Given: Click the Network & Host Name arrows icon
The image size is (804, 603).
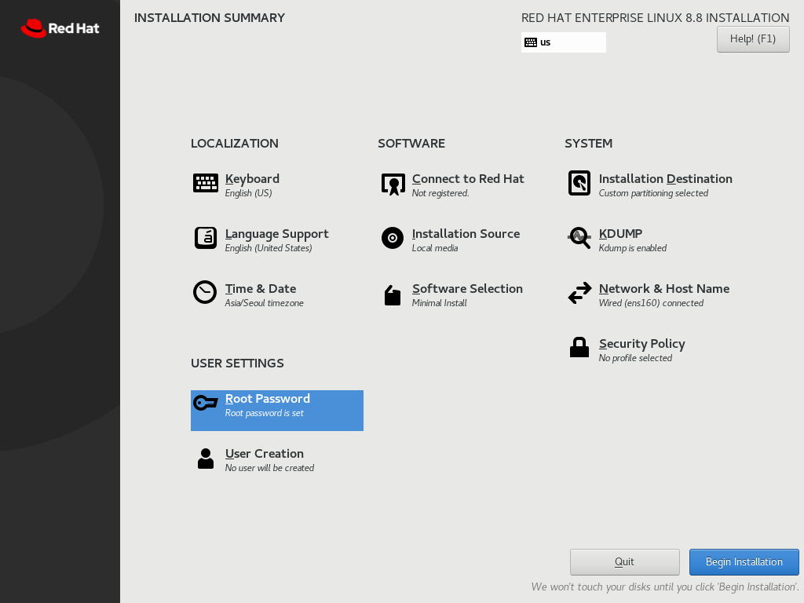Looking at the screenshot, I should point(580,293).
